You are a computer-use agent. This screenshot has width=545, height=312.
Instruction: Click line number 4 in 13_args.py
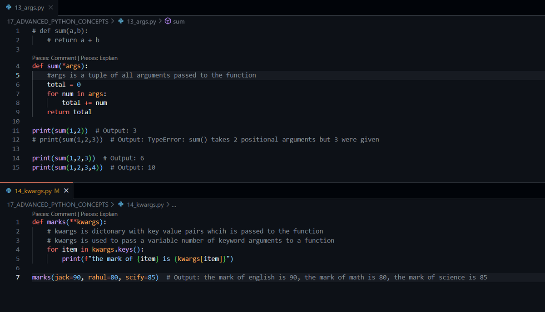pyautogui.click(x=17, y=66)
